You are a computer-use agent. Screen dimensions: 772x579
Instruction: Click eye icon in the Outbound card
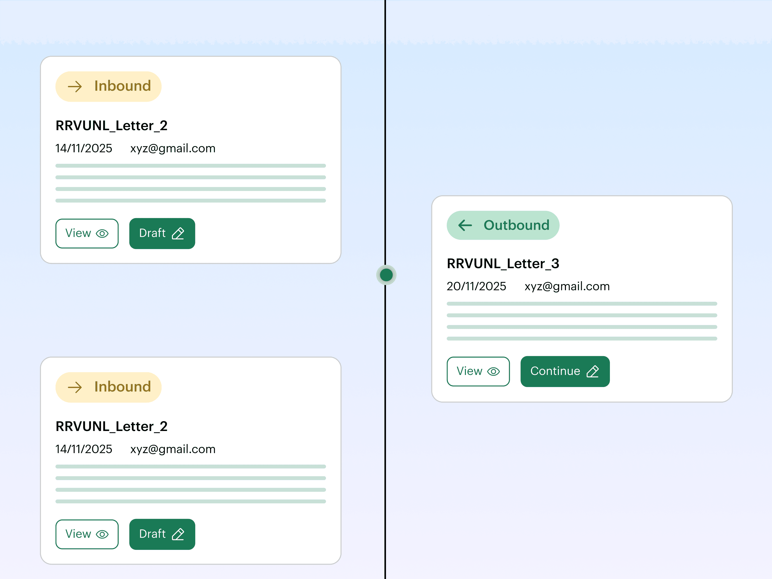493,372
